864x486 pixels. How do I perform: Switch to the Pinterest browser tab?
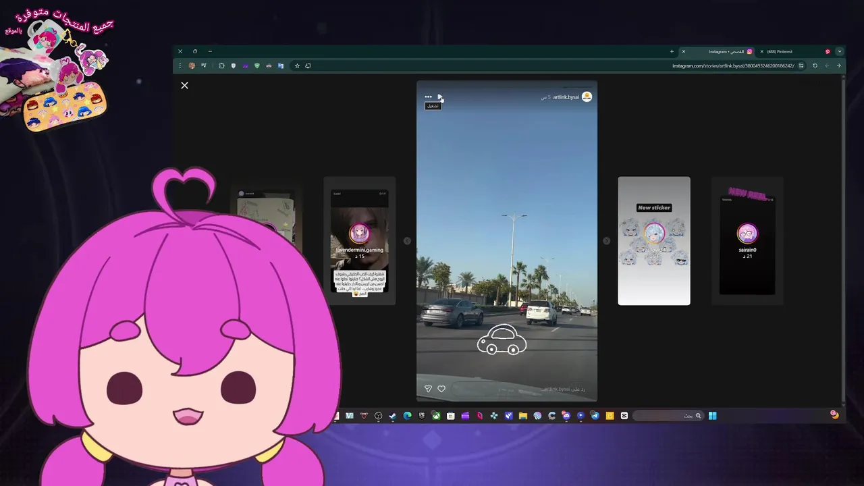point(795,51)
